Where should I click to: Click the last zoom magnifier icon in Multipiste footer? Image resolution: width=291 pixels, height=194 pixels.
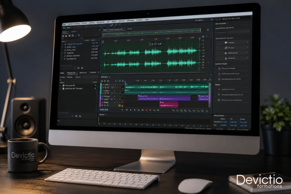207,111
